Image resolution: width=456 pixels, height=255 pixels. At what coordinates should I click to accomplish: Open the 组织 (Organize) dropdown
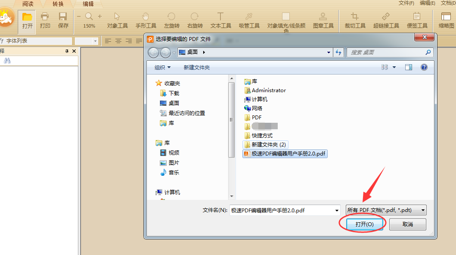162,68
